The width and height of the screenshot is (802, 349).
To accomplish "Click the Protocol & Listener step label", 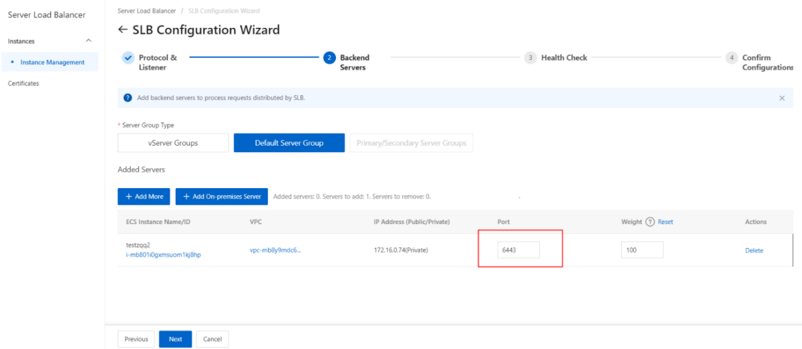I will click(158, 62).
